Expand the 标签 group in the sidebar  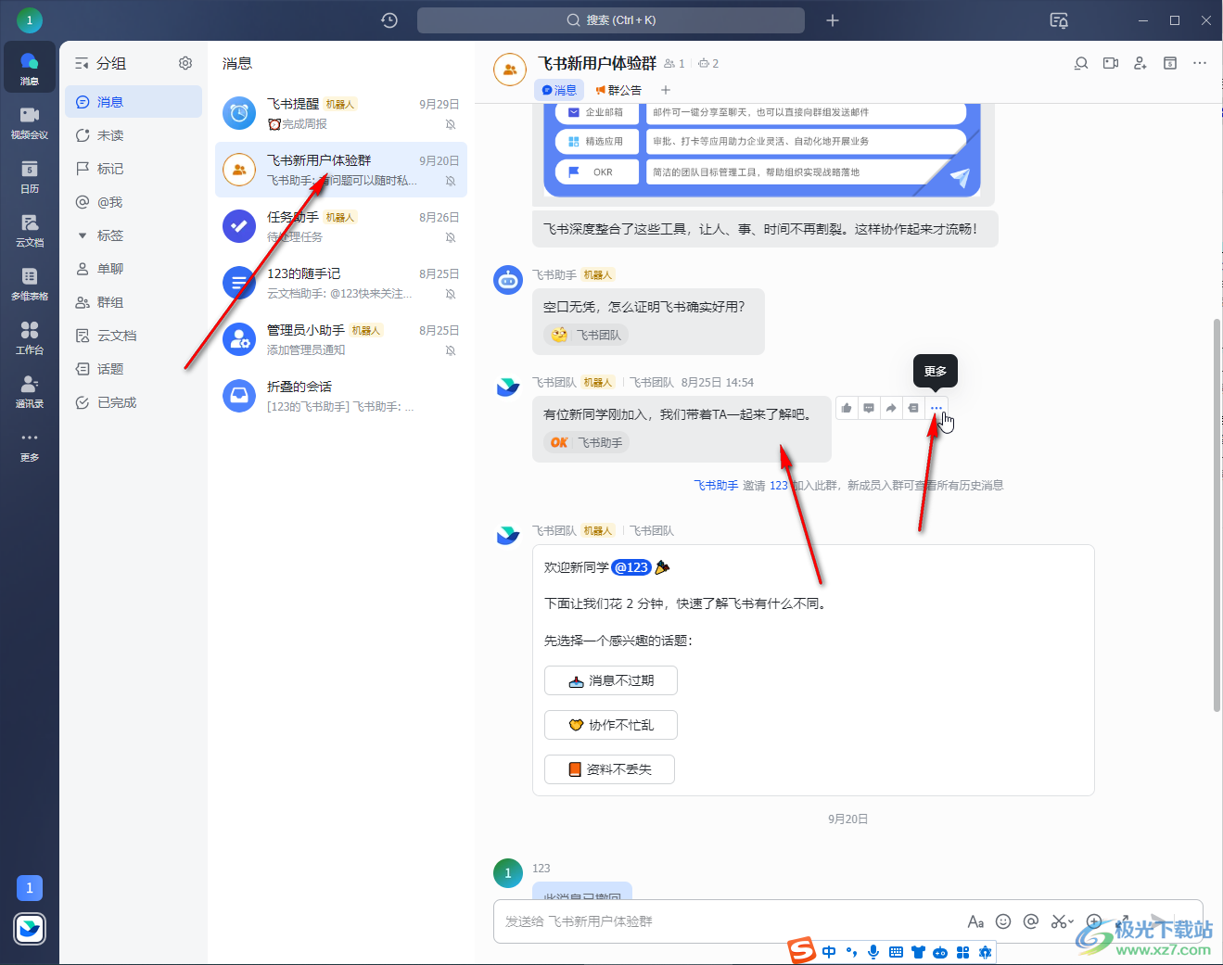coord(83,235)
